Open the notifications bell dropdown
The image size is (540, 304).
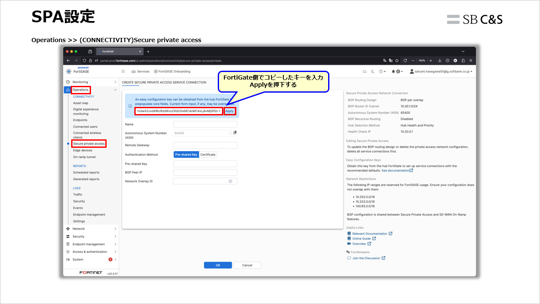tap(397, 72)
